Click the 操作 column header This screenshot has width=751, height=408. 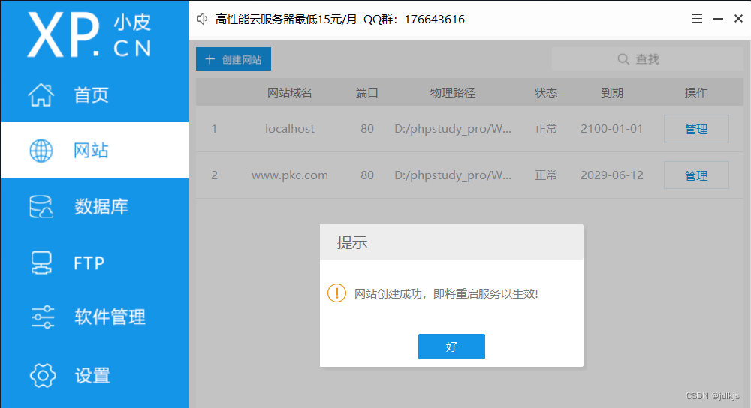[x=696, y=93]
